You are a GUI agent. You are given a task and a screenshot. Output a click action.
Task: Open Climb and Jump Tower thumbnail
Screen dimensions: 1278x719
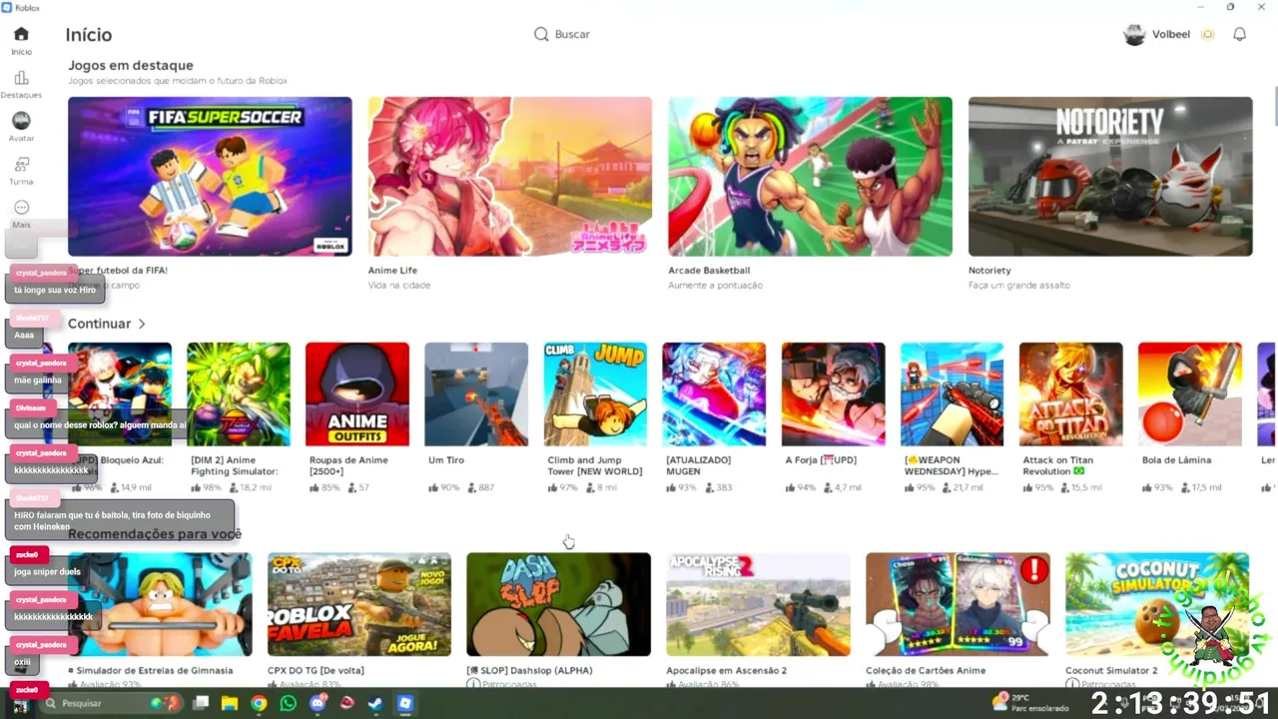click(595, 394)
